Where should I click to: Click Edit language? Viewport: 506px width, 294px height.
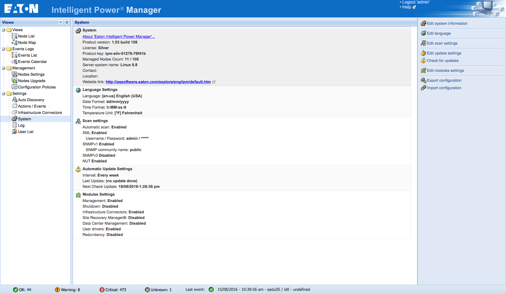click(x=439, y=33)
